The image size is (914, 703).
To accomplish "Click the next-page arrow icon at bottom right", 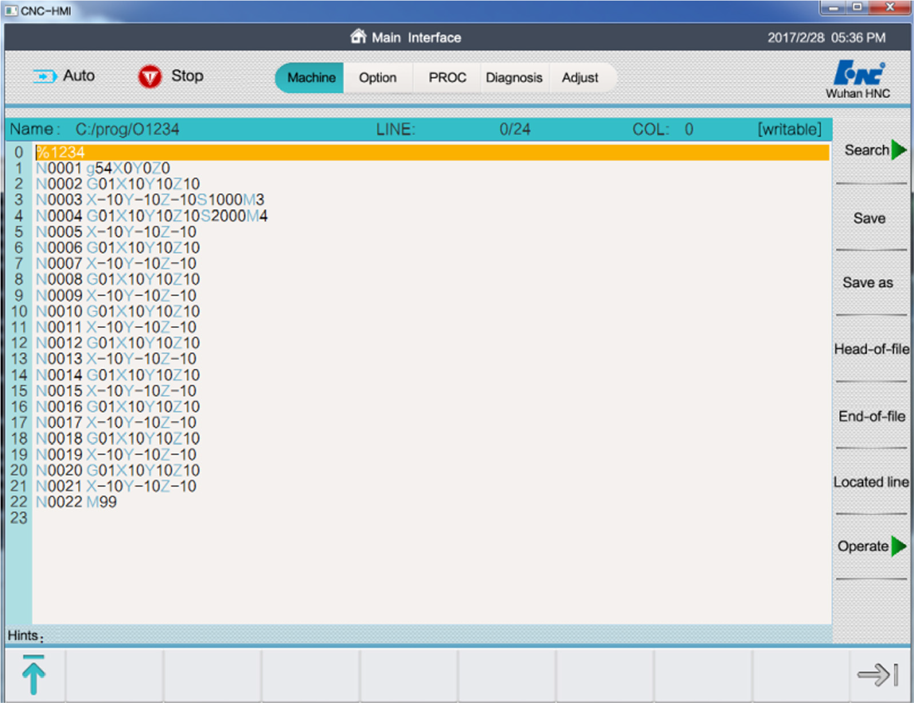I will pos(878,674).
